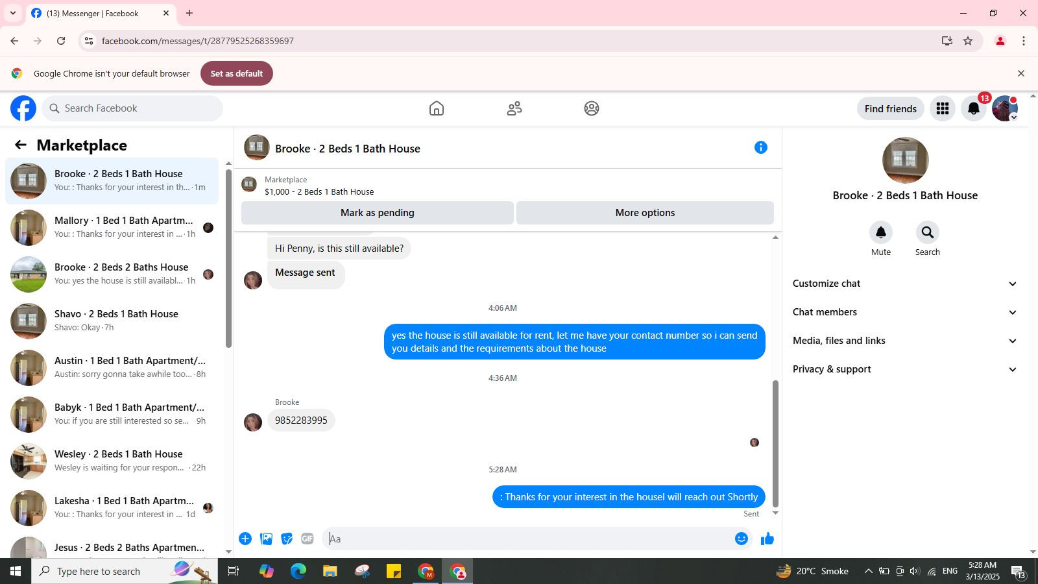Open Babyk 1 Bed 1 Bath Apartment chat
Screen dimensions: 1038x584
pos(112,415)
